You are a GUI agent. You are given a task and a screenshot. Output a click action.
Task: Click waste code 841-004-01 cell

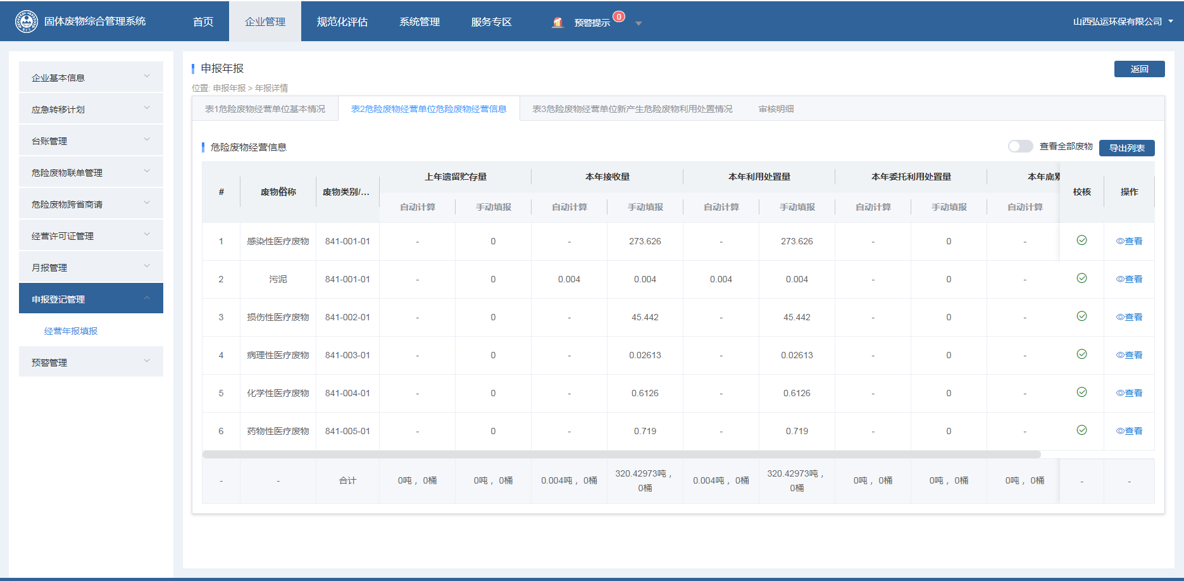pyautogui.click(x=347, y=393)
